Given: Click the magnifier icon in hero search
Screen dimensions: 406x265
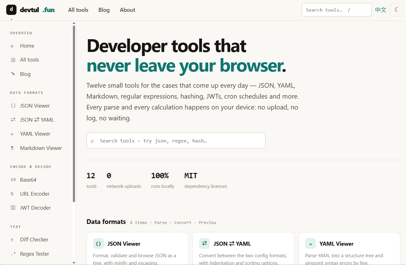Looking at the screenshot, I should pyautogui.click(x=92, y=141).
